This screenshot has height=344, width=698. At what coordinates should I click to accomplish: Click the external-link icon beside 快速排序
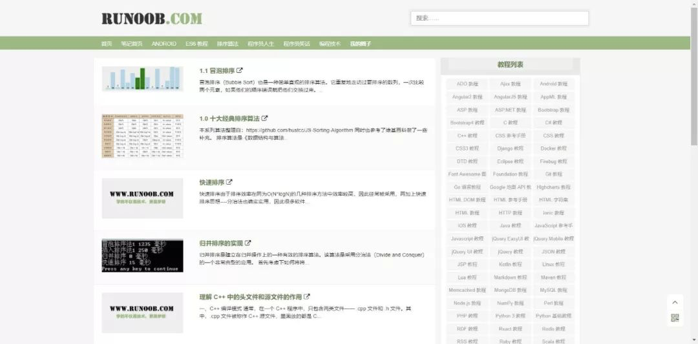click(229, 182)
